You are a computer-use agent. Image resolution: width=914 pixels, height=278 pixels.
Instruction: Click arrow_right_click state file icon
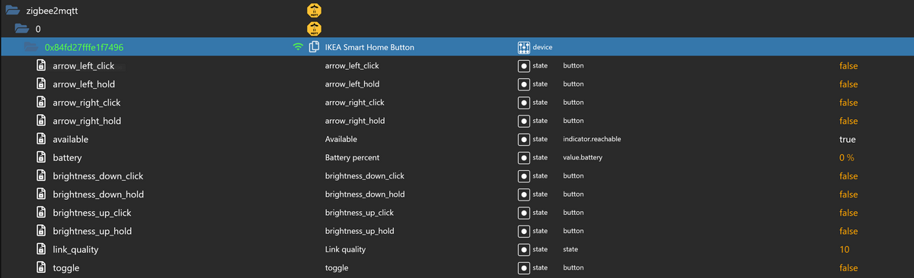(42, 103)
